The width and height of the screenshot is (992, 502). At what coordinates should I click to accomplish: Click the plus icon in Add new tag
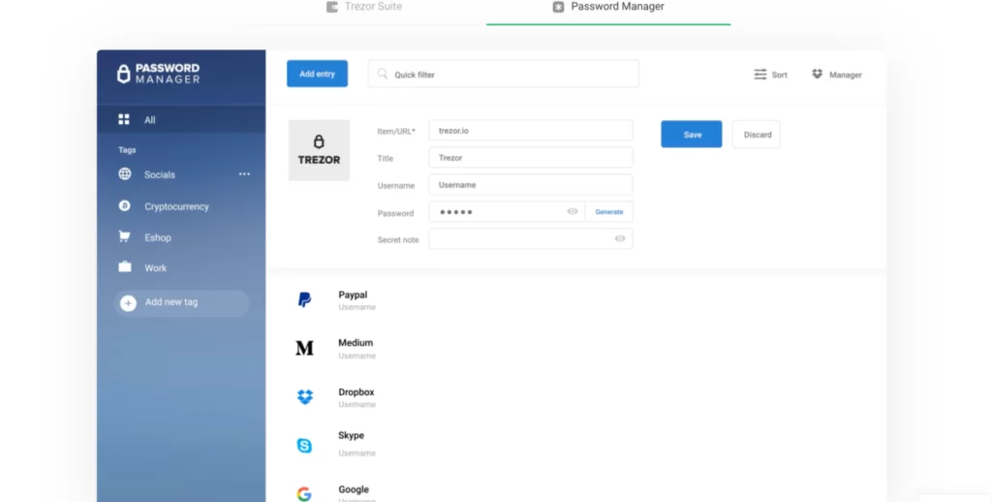coord(128,303)
